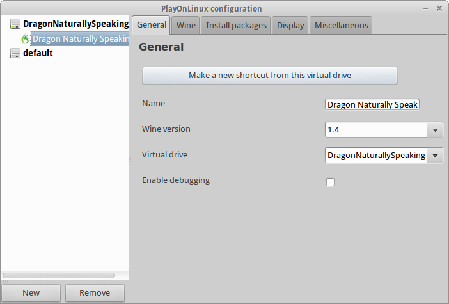This screenshot has height=304, width=449.
Task: Click the Virtual drive label
Action: (164, 155)
